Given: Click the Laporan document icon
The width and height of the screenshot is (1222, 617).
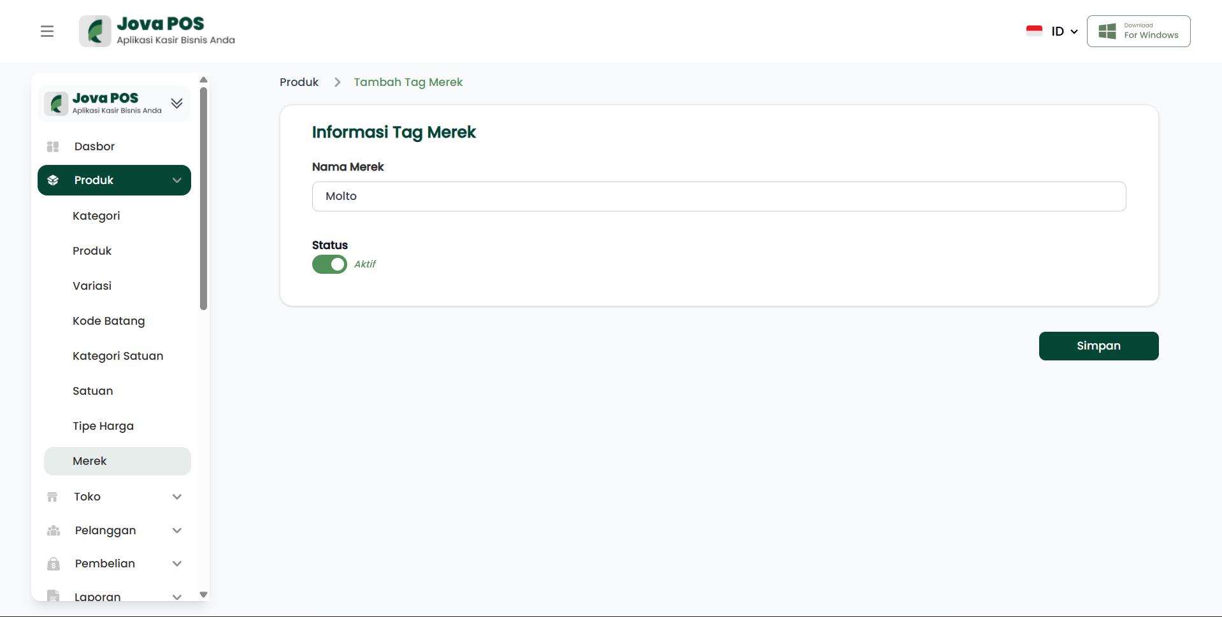Looking at the screenshot, I should [x=54, y=596].
